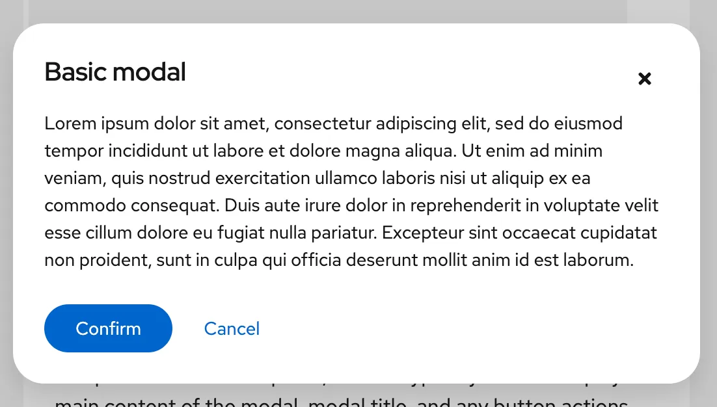Click the line starting "tempor incididunt"

[323, 151]
